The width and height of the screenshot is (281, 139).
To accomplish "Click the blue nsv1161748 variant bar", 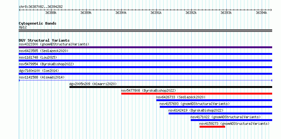I will point(145,61).
